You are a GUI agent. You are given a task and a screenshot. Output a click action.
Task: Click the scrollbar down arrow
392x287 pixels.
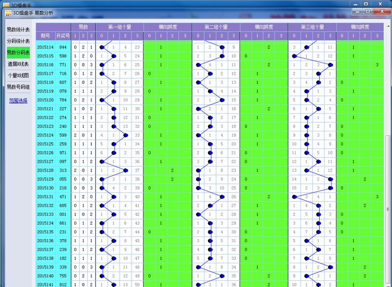388,283
